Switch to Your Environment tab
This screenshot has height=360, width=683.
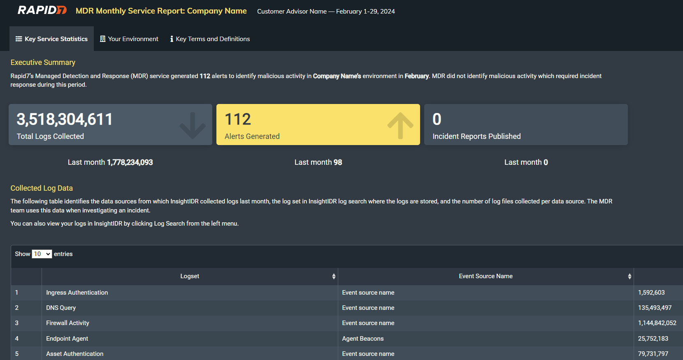tap(129, 39)
